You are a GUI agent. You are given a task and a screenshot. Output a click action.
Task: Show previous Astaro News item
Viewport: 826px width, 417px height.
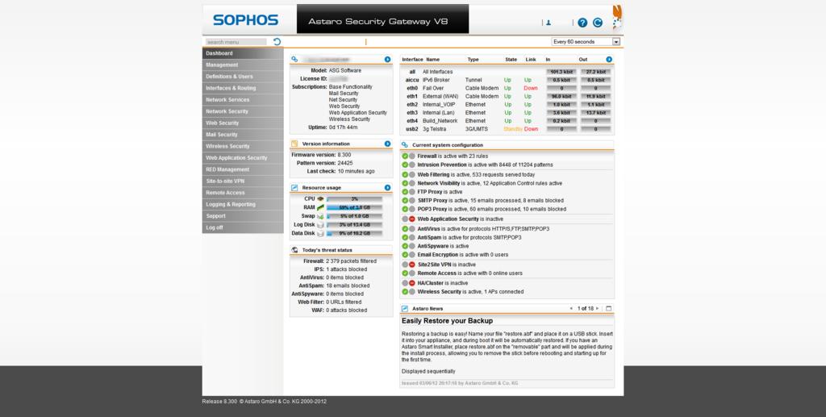[571, 309]
